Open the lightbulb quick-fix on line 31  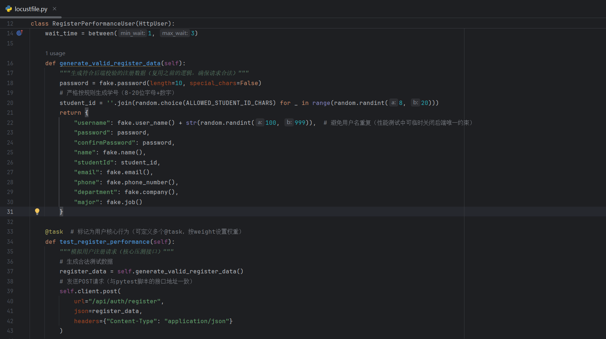[37, 212]
